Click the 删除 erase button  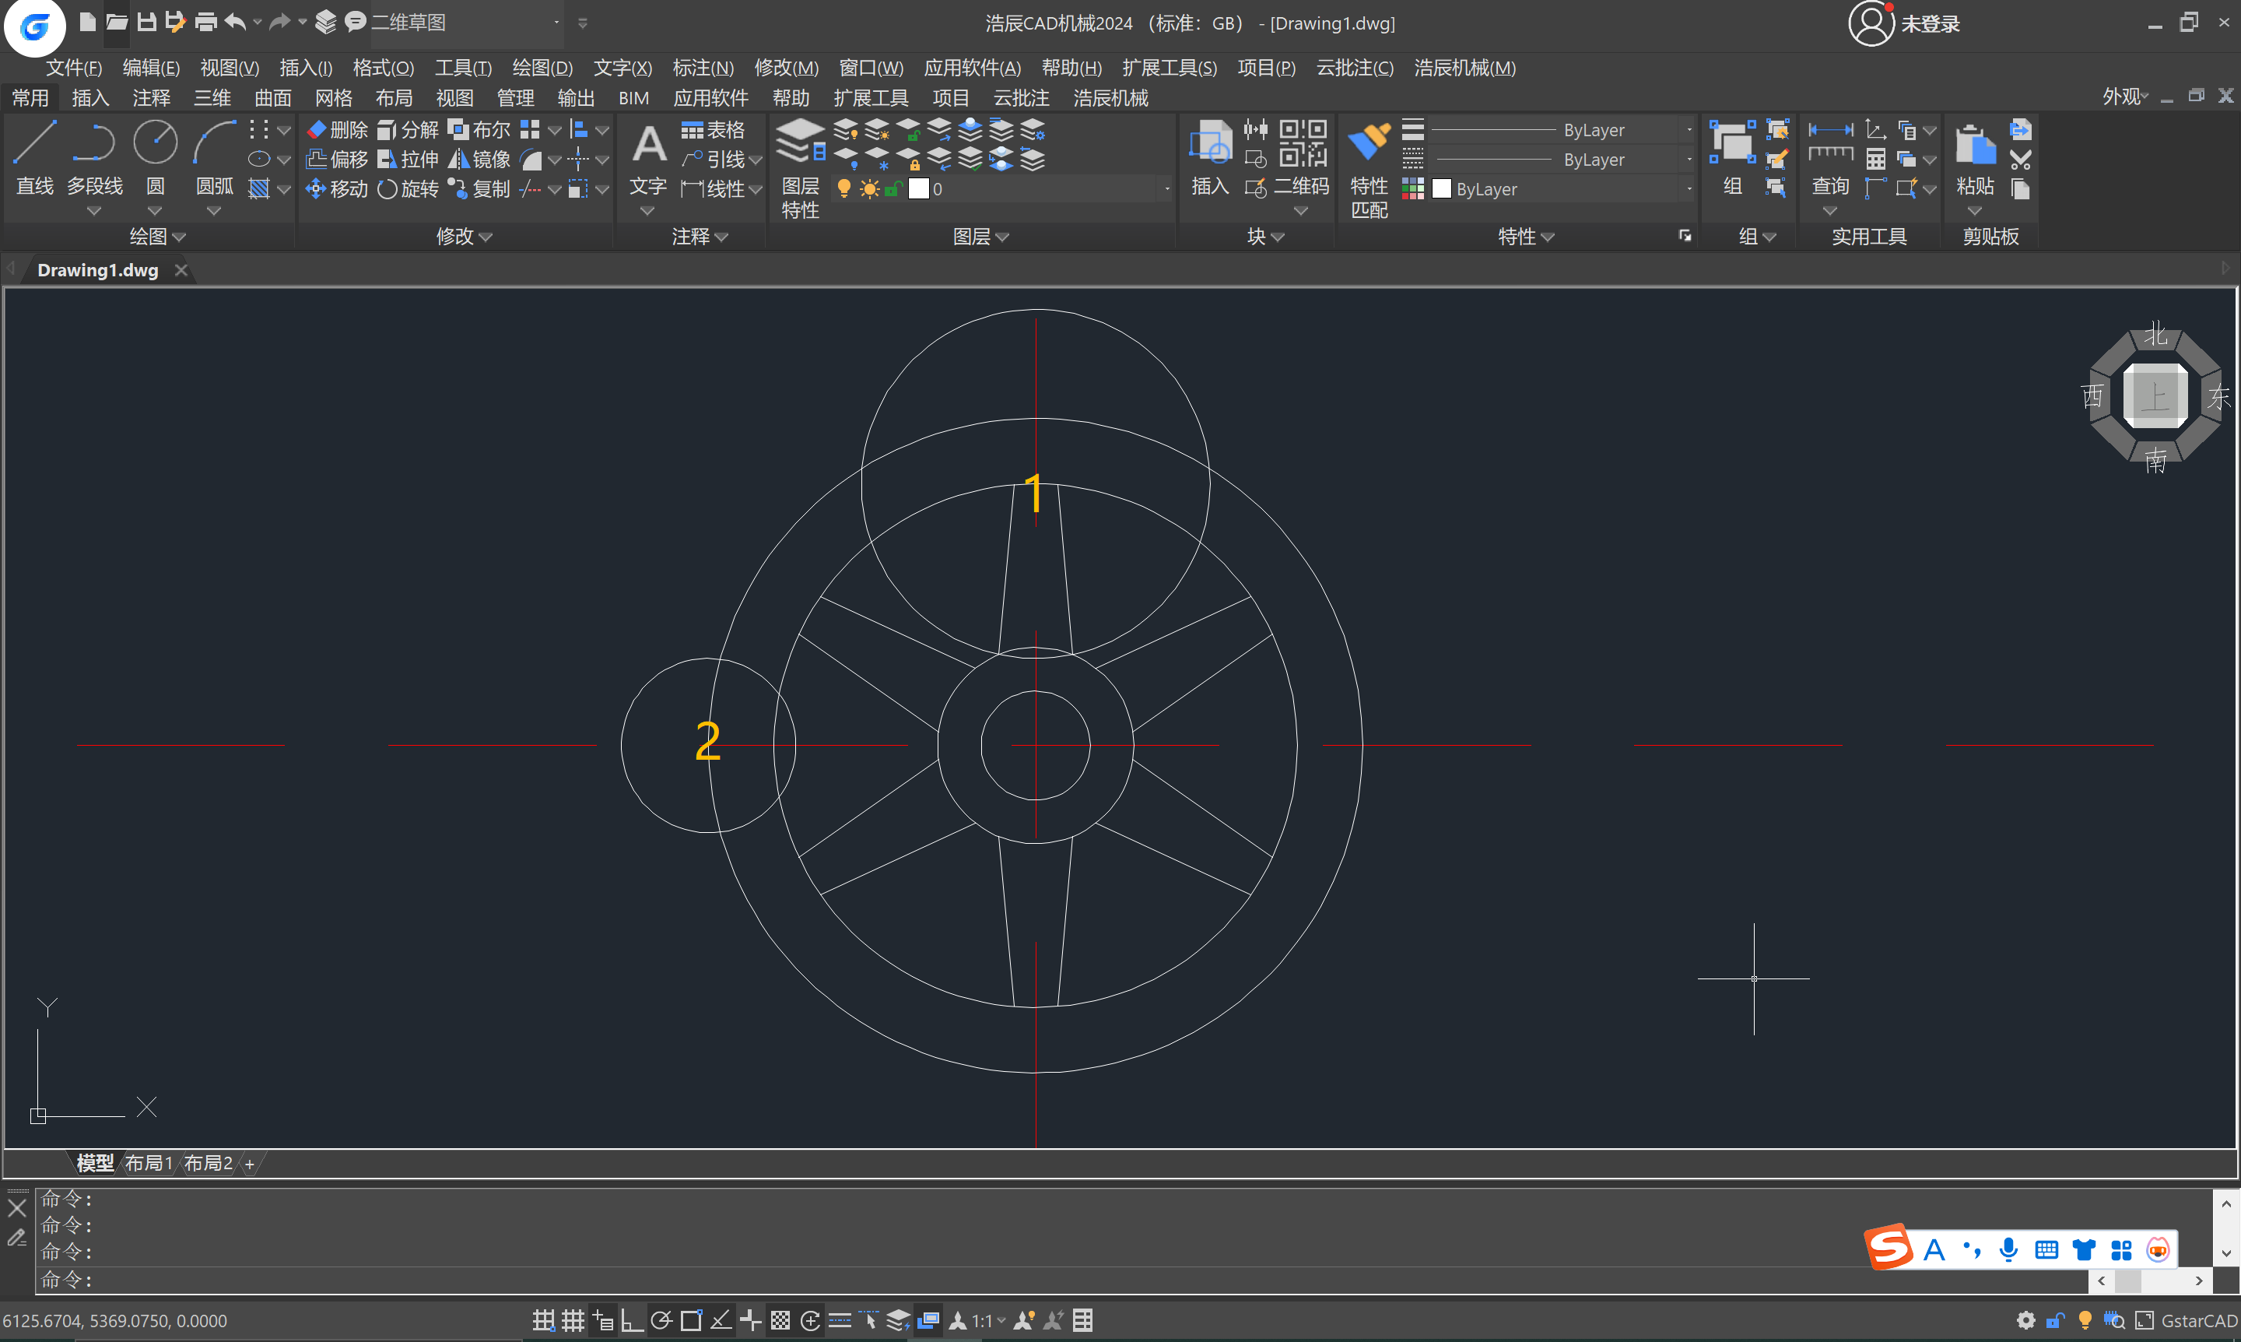(x=337, y=130)
